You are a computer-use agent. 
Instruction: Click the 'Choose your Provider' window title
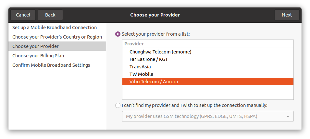[155, 15]
